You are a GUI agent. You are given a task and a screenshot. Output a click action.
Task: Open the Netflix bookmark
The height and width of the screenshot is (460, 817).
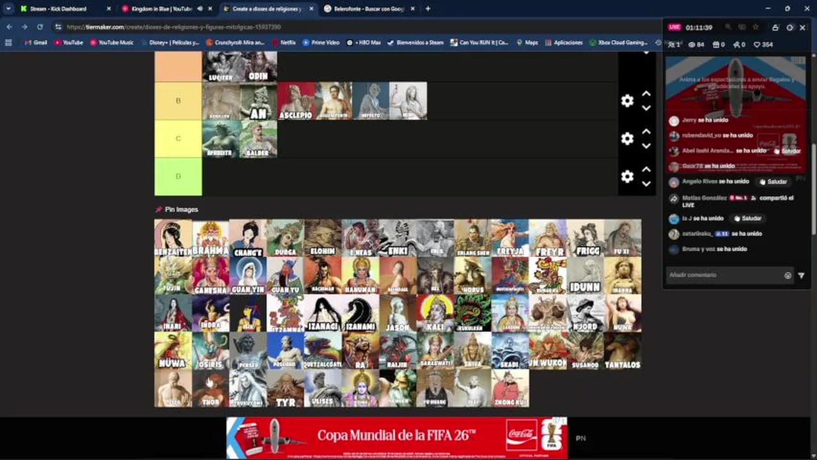pyautogui.click(x=284, y=43)
